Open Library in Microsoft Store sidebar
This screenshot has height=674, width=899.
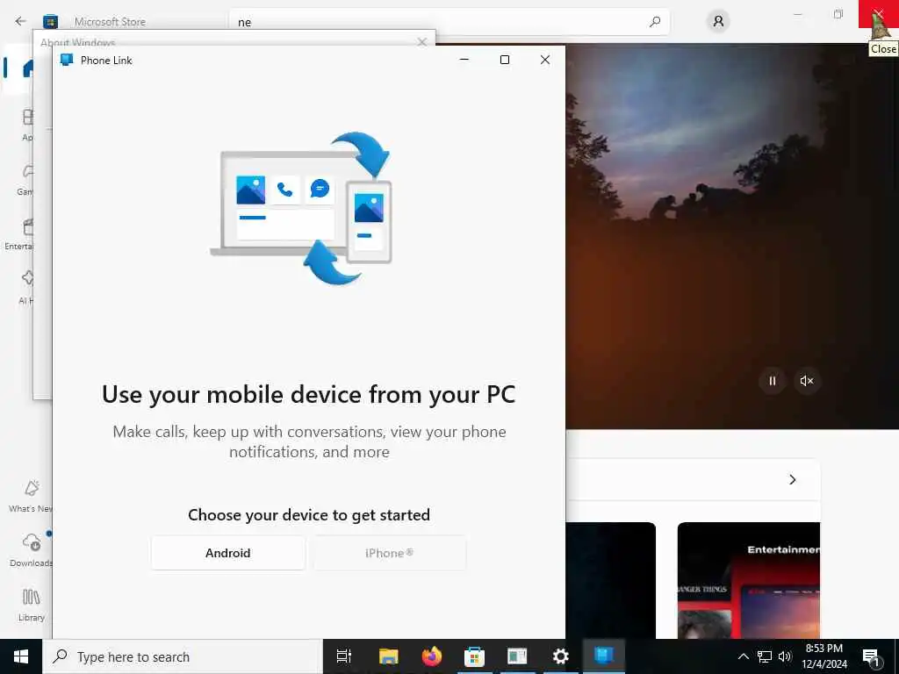tap(31, 605)
